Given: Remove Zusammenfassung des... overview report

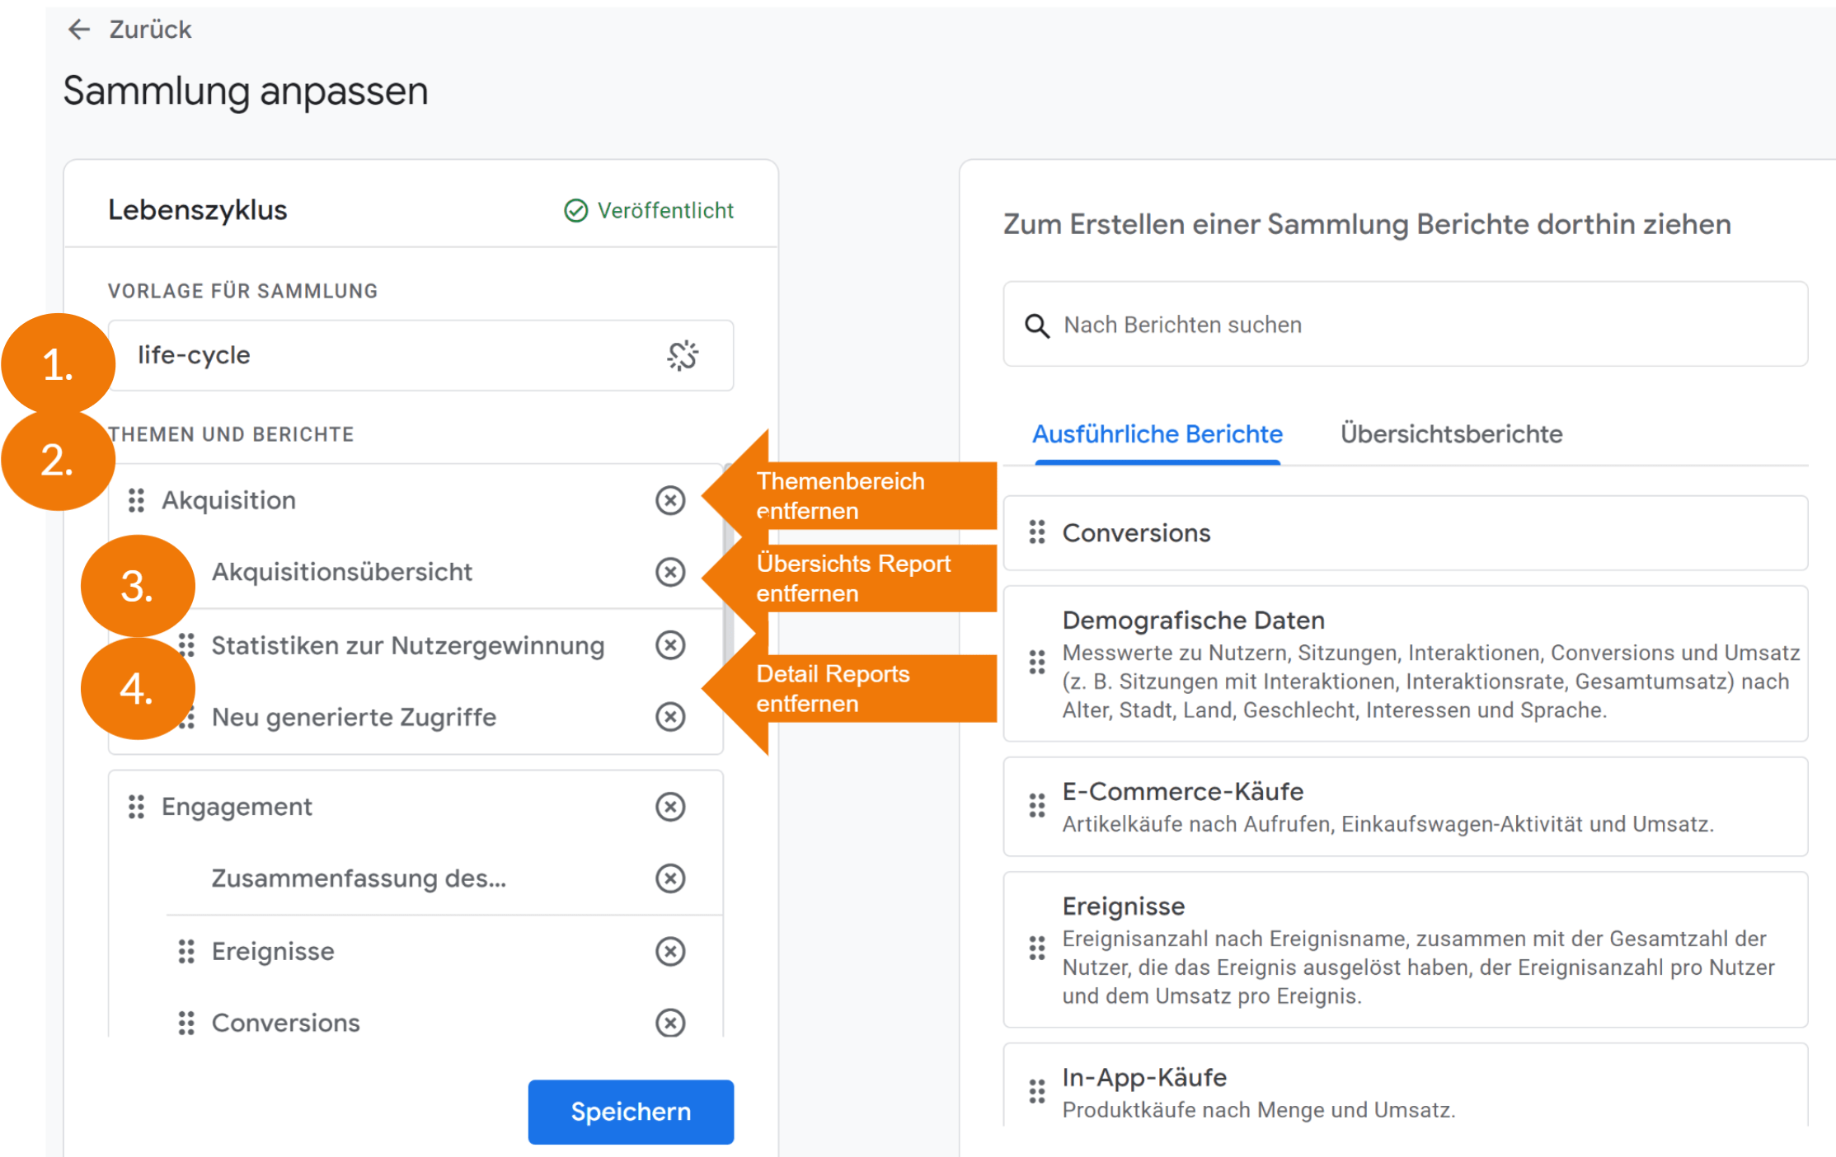Looking at the screenshot, I should coord(670,878).
